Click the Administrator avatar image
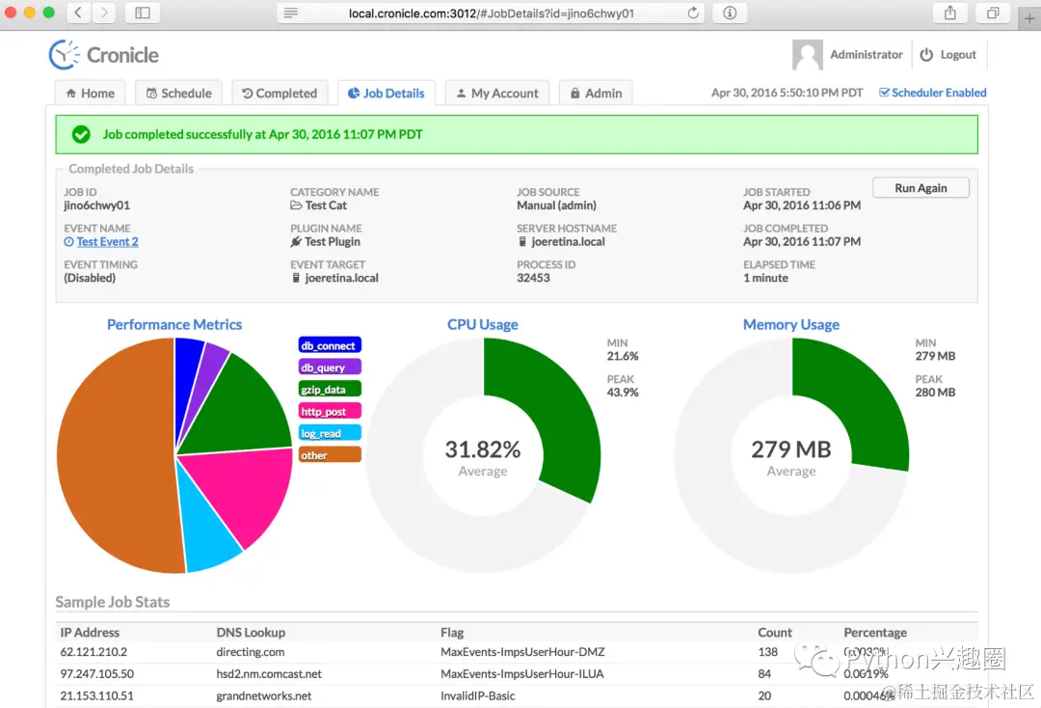 click(808, 54)
